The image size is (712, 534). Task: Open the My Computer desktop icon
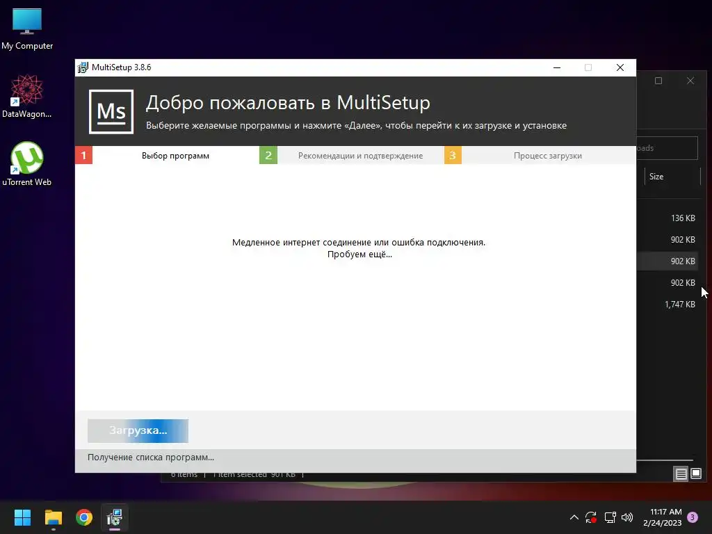[27, 29]
